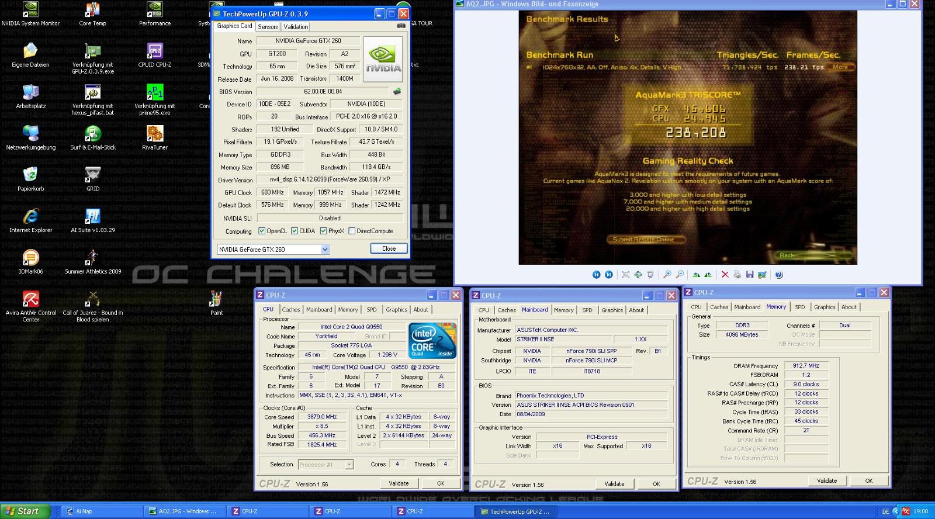
Task: Save BIOS with chip icon in GPU-Z
Action: click(x=397, y=91)
